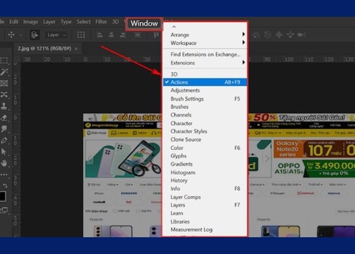Toggle the Brush Settings panel entry
Viewport: 355px width, 254px height.
[205, 99]
